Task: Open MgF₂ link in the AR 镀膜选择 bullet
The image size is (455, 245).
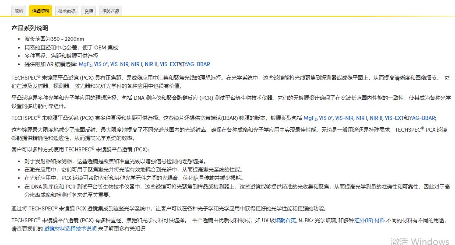Action: 85,64
